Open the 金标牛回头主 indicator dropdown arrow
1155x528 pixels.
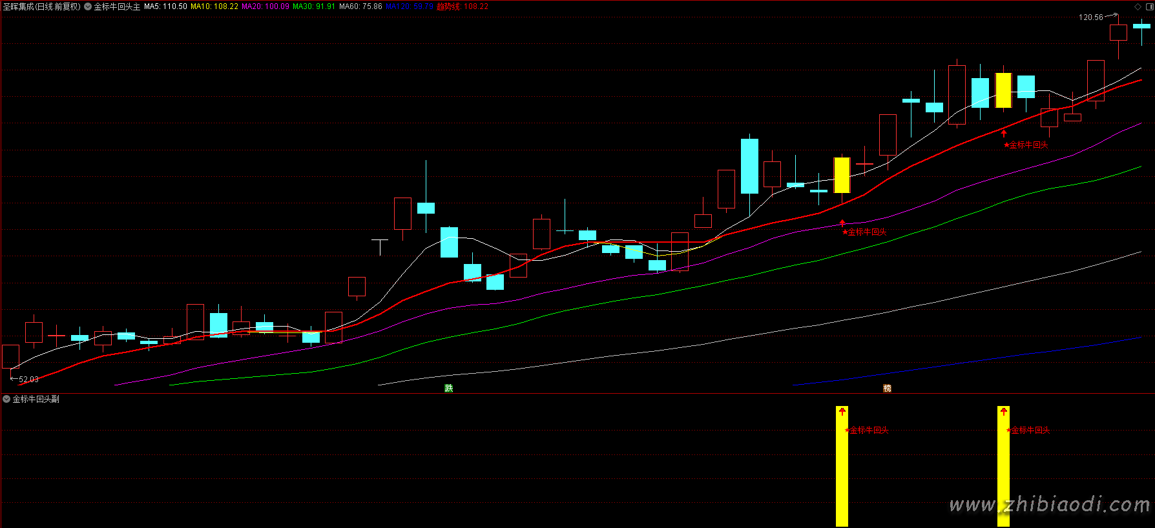click(x=88, y=6)
